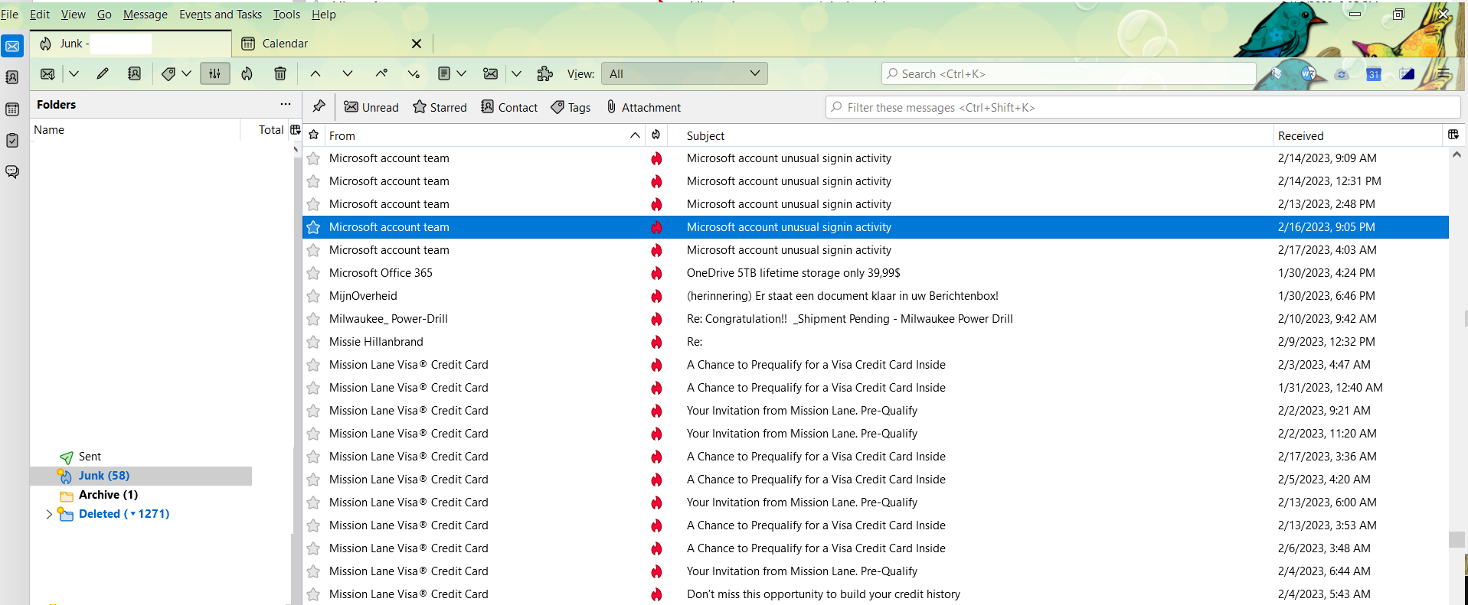1468x605 pixels.
Task: Click the message list scrollbar thumb
Action: [x=1457, y=539]
